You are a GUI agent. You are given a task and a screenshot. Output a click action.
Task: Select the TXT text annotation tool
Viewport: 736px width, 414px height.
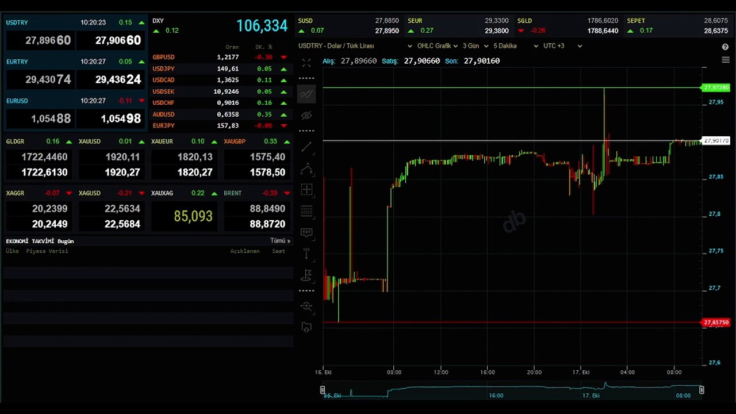click(x=306, y=233)
